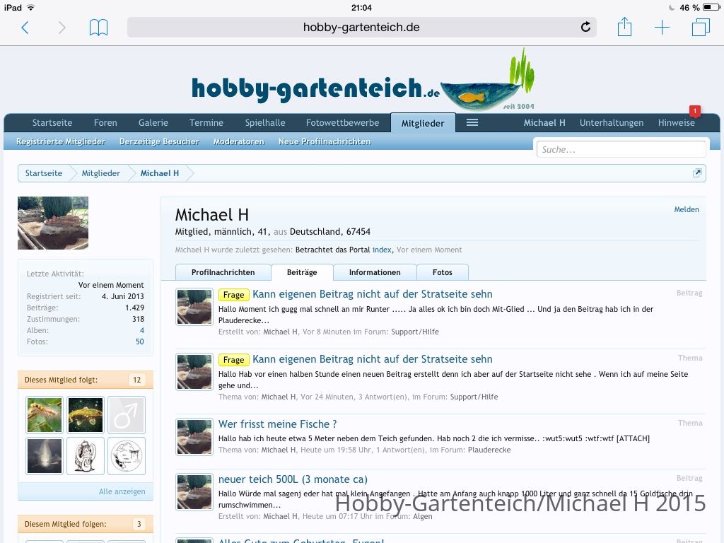
Task: Go back with Safari back arrow
Action: point(25,28)
